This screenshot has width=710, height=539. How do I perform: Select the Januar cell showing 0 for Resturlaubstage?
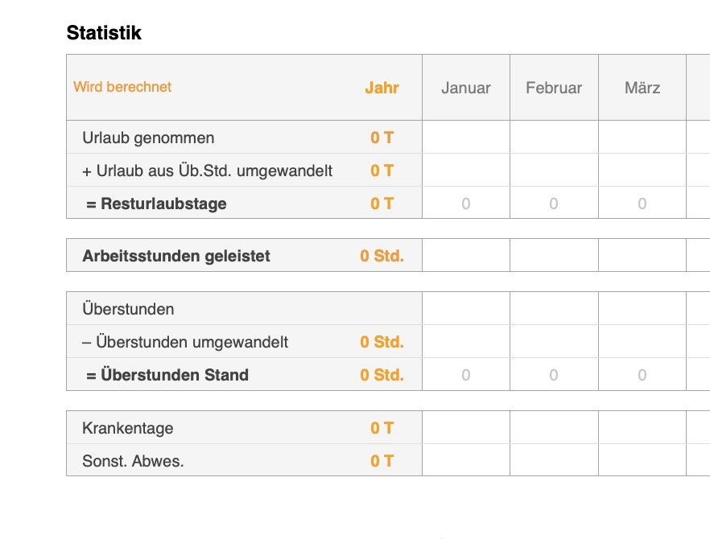465,204
